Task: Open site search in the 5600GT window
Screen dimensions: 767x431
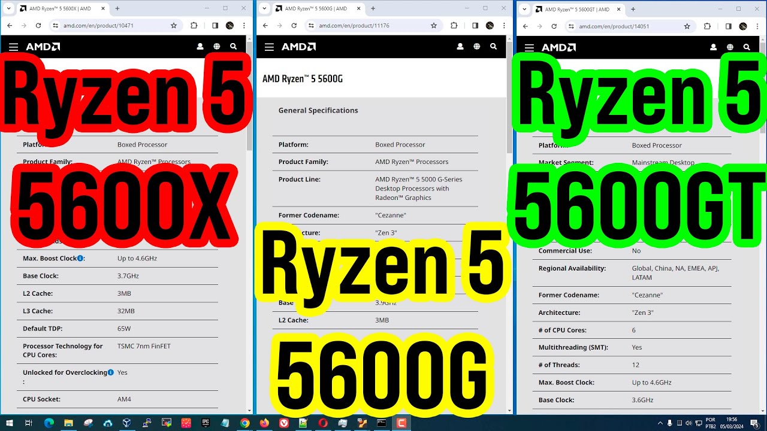Action: pos(747,47)
